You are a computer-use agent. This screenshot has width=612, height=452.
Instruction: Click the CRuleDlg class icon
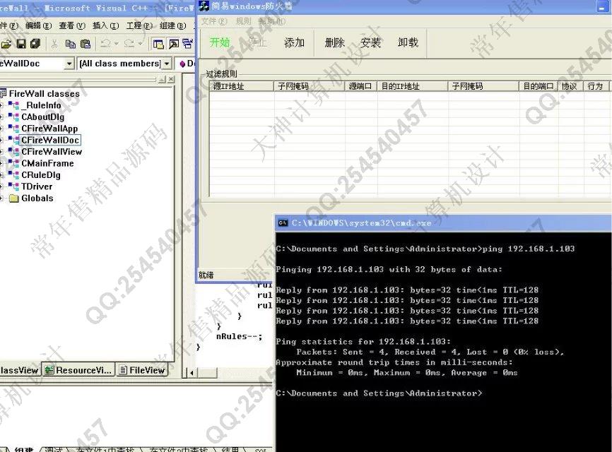pyautogui.click(x=13, y=174)
